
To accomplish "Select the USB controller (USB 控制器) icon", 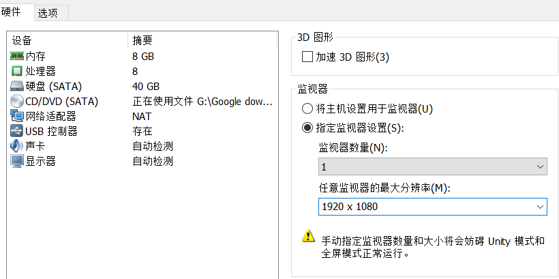I will coord(17,131).
